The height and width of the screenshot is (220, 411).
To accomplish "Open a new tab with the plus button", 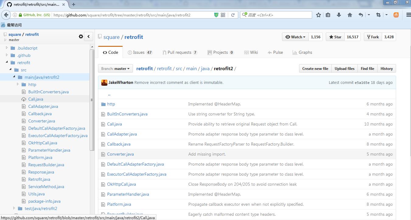I will (74, 5).
